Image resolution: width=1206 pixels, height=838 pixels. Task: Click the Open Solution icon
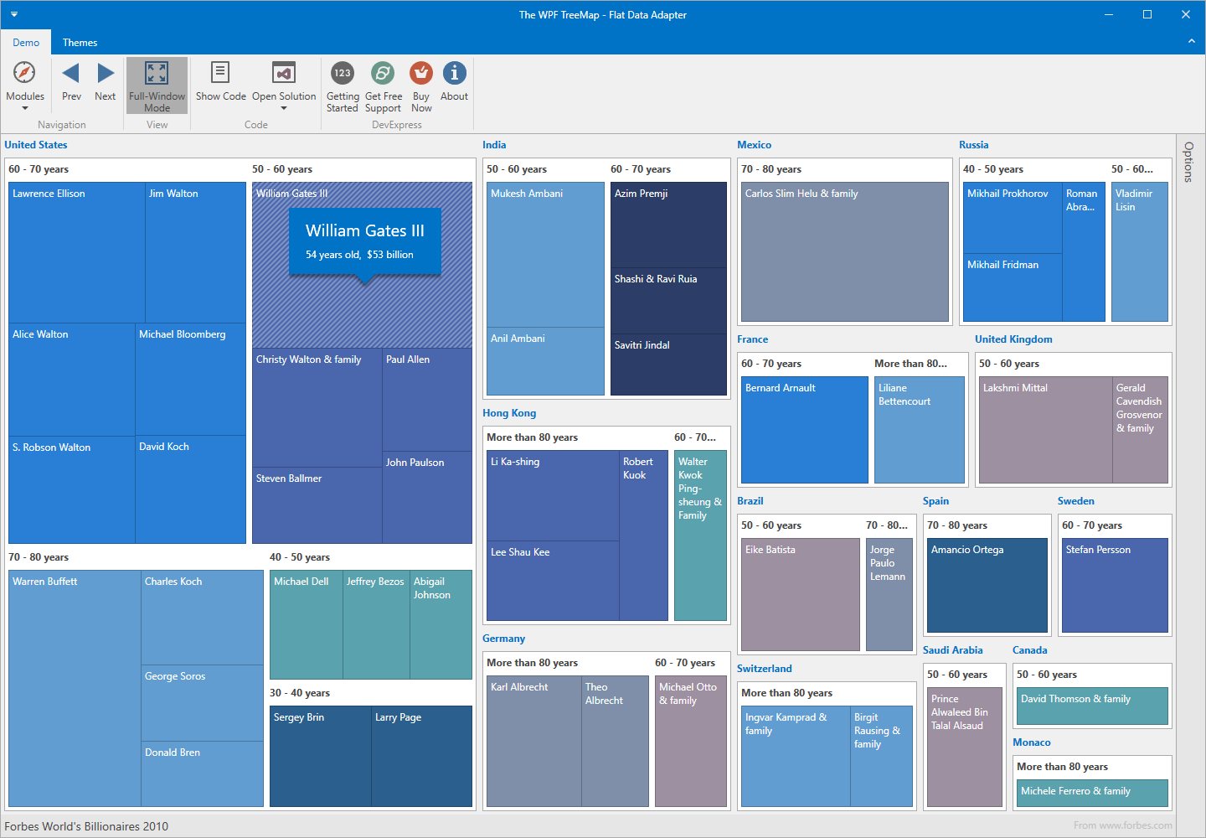[x=284, y=74]
